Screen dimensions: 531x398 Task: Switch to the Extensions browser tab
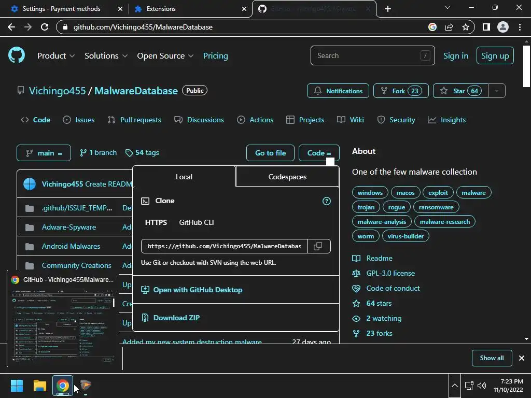point(190,9)
